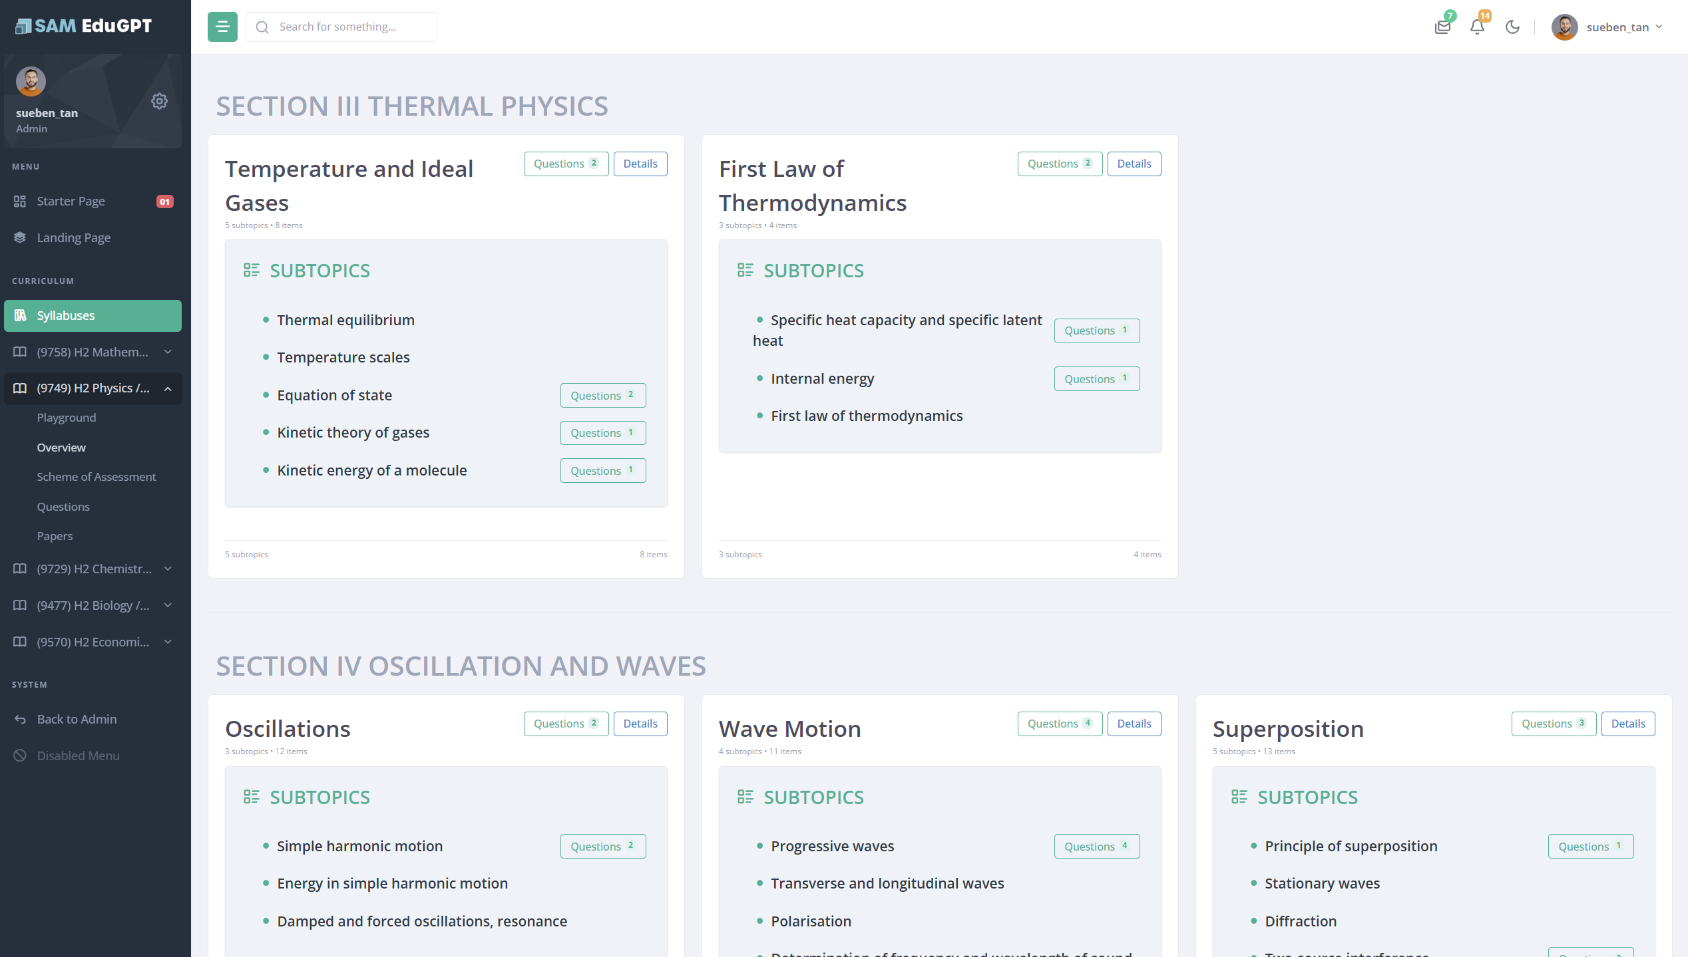
Task: Open the mail inbox icon with badge 7
Action: coord(1442,27)
